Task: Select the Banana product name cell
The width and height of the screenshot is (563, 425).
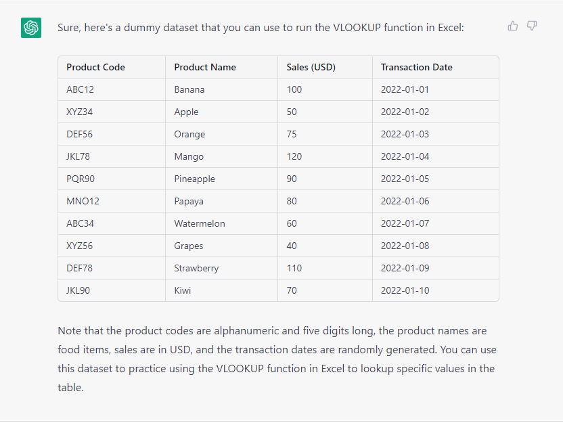Action: pyautogui.click(x=189, y=89)
